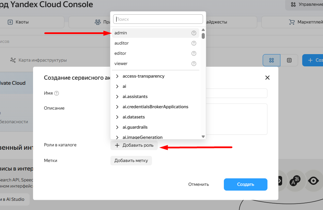Select the auditor role
This screenshot has width=323, height=210.
155,43
